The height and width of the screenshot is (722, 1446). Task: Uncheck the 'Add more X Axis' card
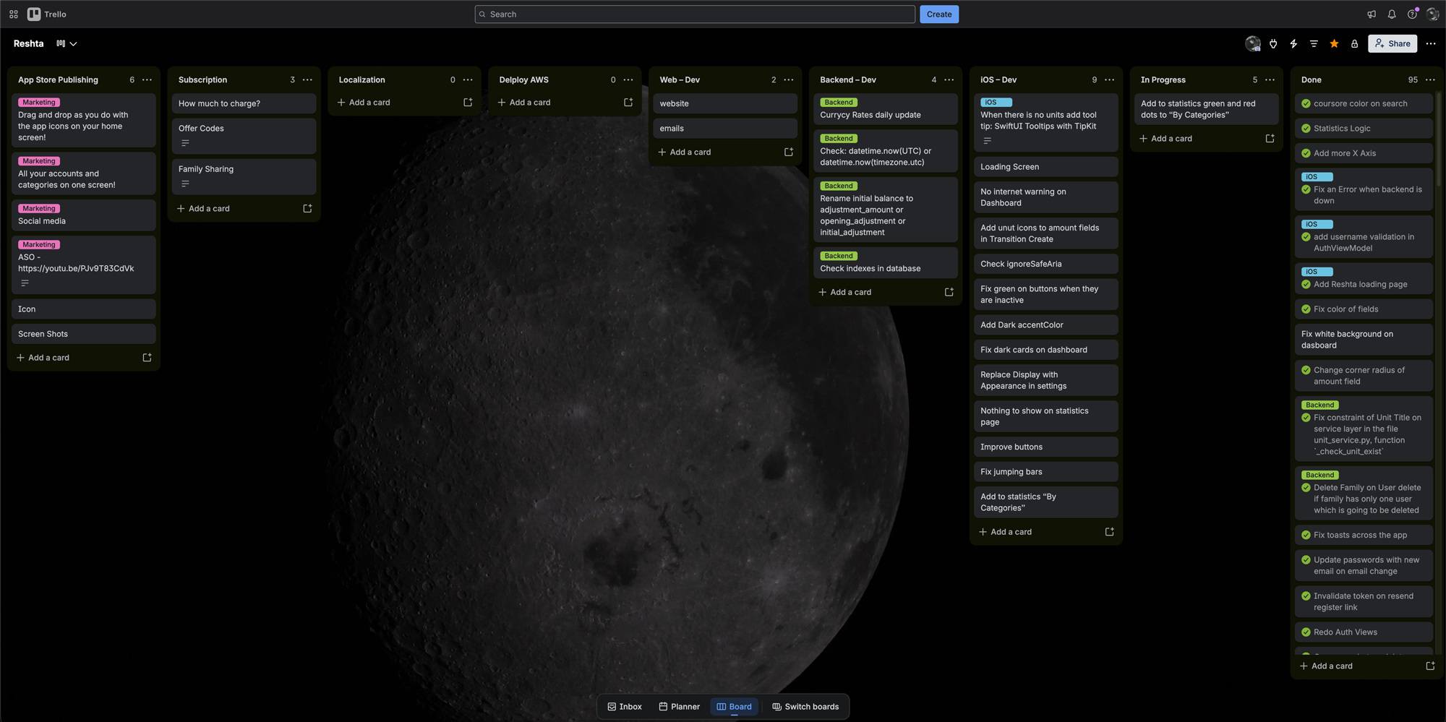coord(1306,153)
